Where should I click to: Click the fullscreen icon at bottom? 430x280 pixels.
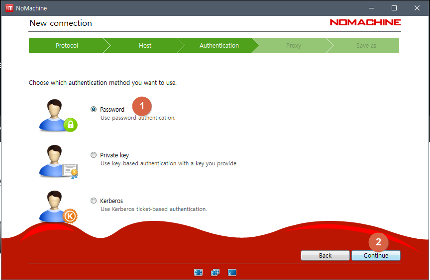click(198, 273)
